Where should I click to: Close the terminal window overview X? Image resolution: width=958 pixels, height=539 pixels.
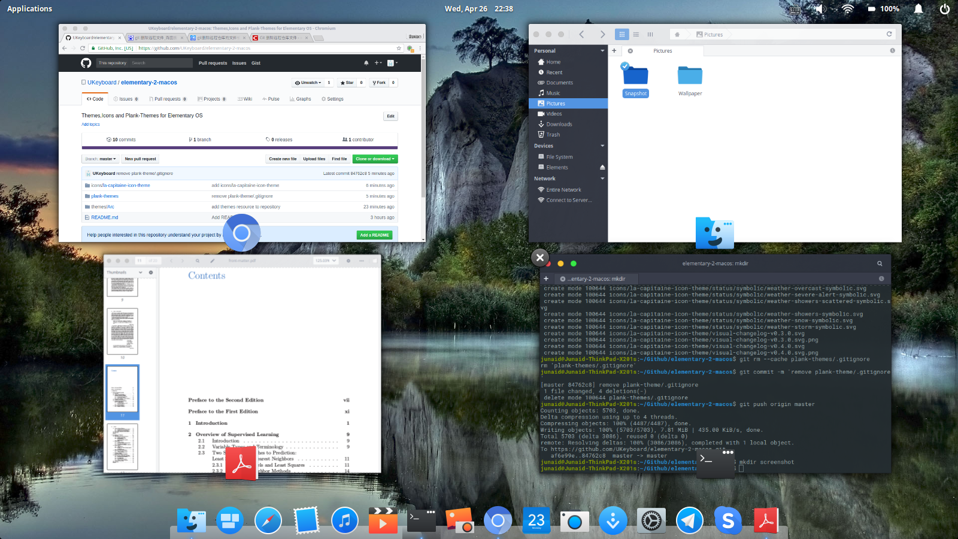coord(540,258)
